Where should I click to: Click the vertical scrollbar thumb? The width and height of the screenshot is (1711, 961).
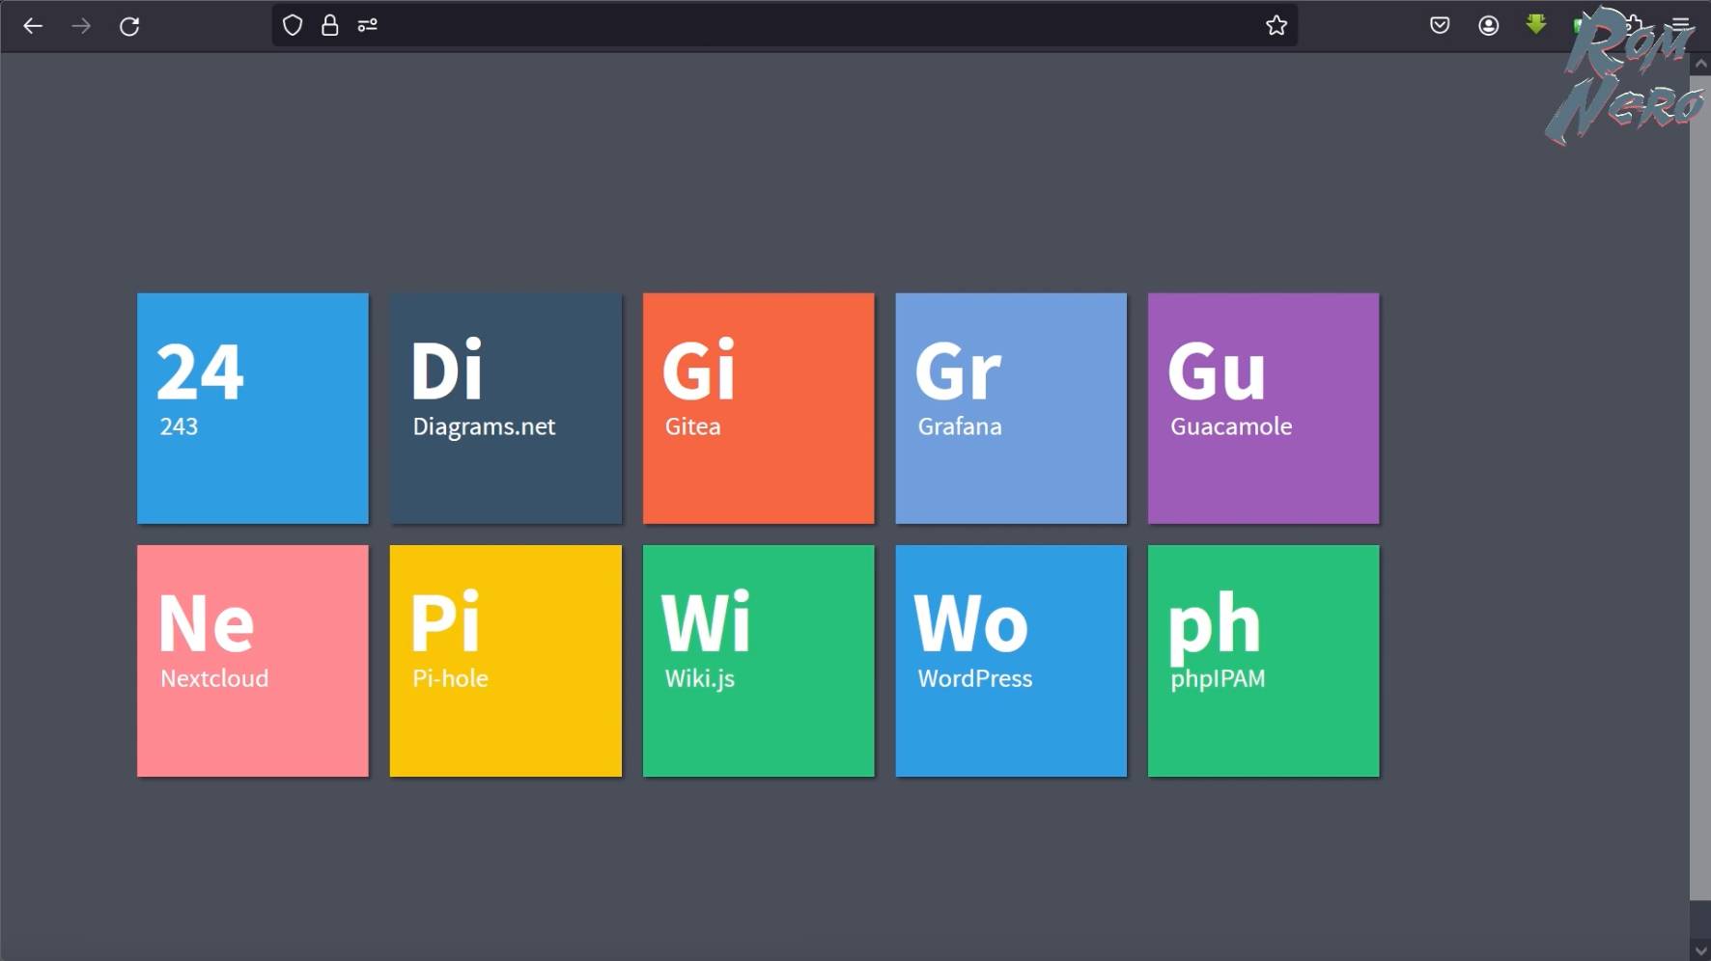(1701, 487)
